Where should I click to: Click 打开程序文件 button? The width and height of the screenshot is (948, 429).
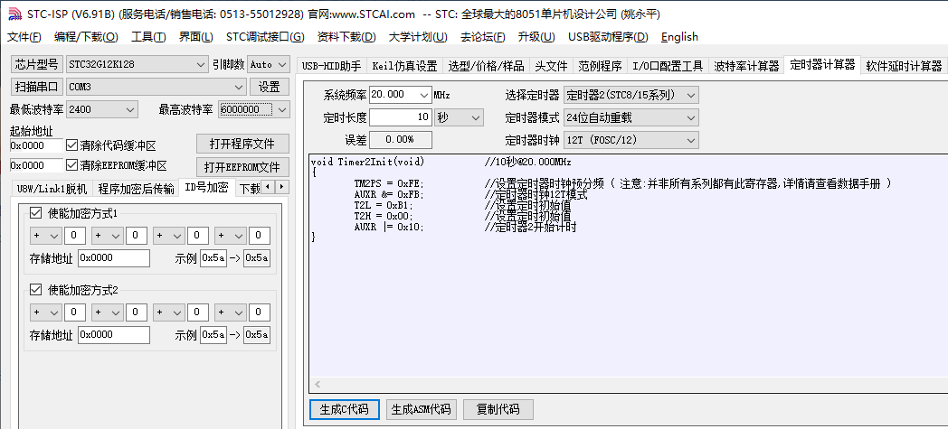point(242,144)
